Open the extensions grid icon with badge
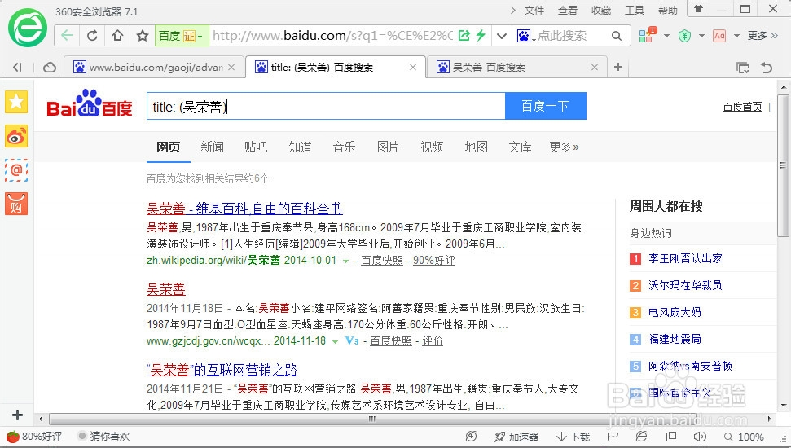Image resolution: width=791 pixels, height=448 pixels. click(648, 35)
